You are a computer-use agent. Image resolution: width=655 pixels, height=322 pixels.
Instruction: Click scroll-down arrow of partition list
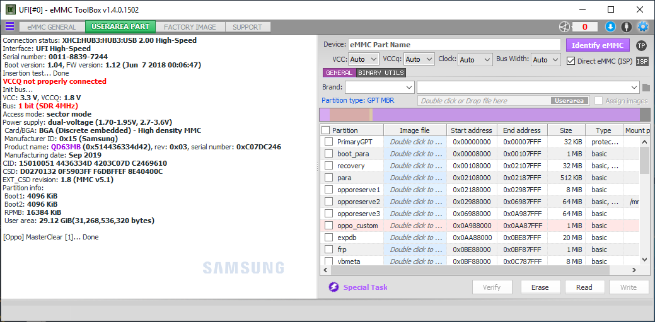pyautogui.click(x=645, y=260)
